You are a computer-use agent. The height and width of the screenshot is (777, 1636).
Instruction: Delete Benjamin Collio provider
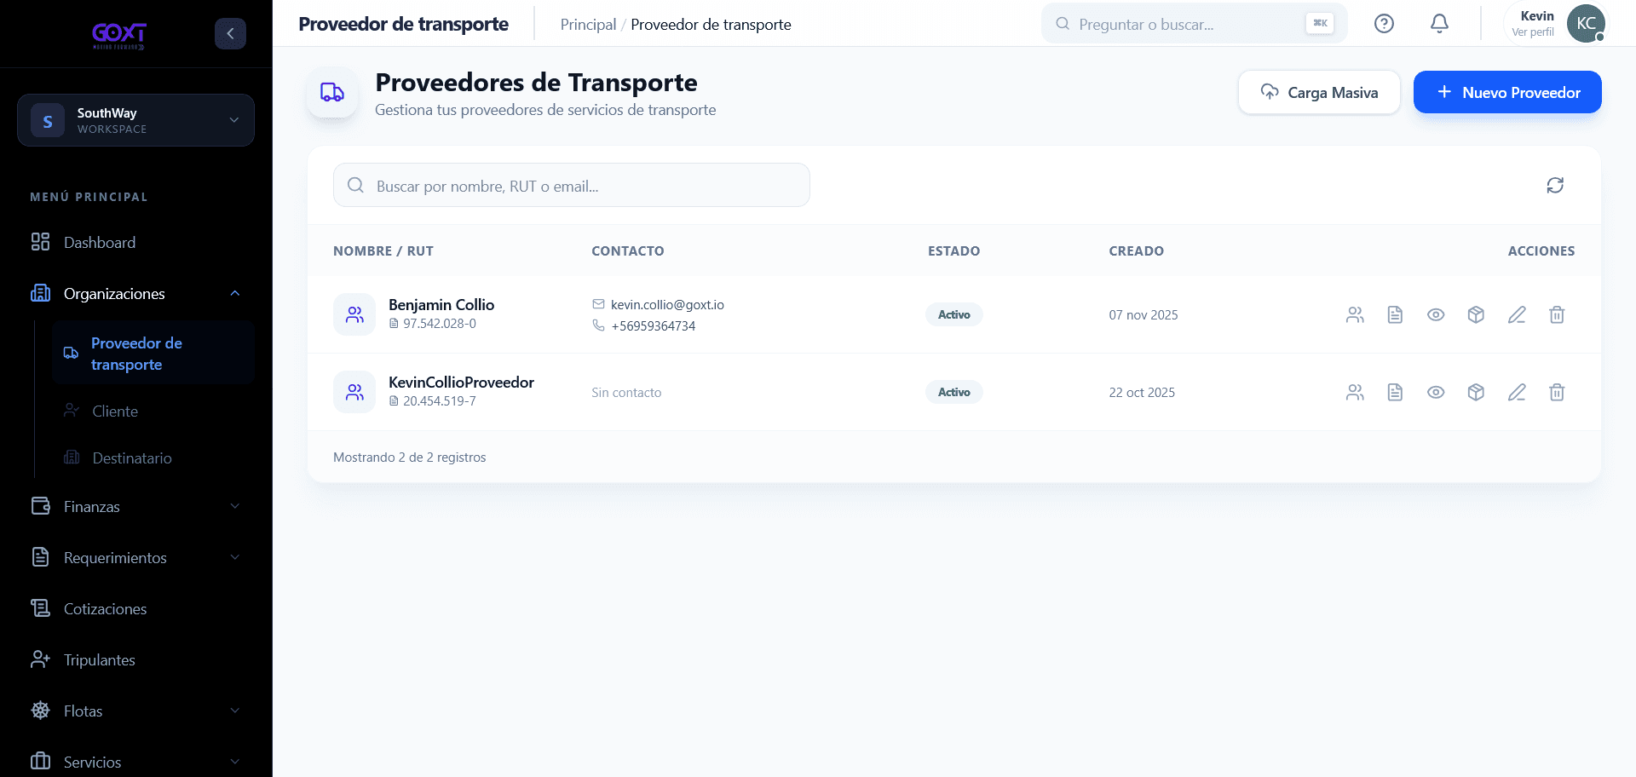click(1557, 315)
